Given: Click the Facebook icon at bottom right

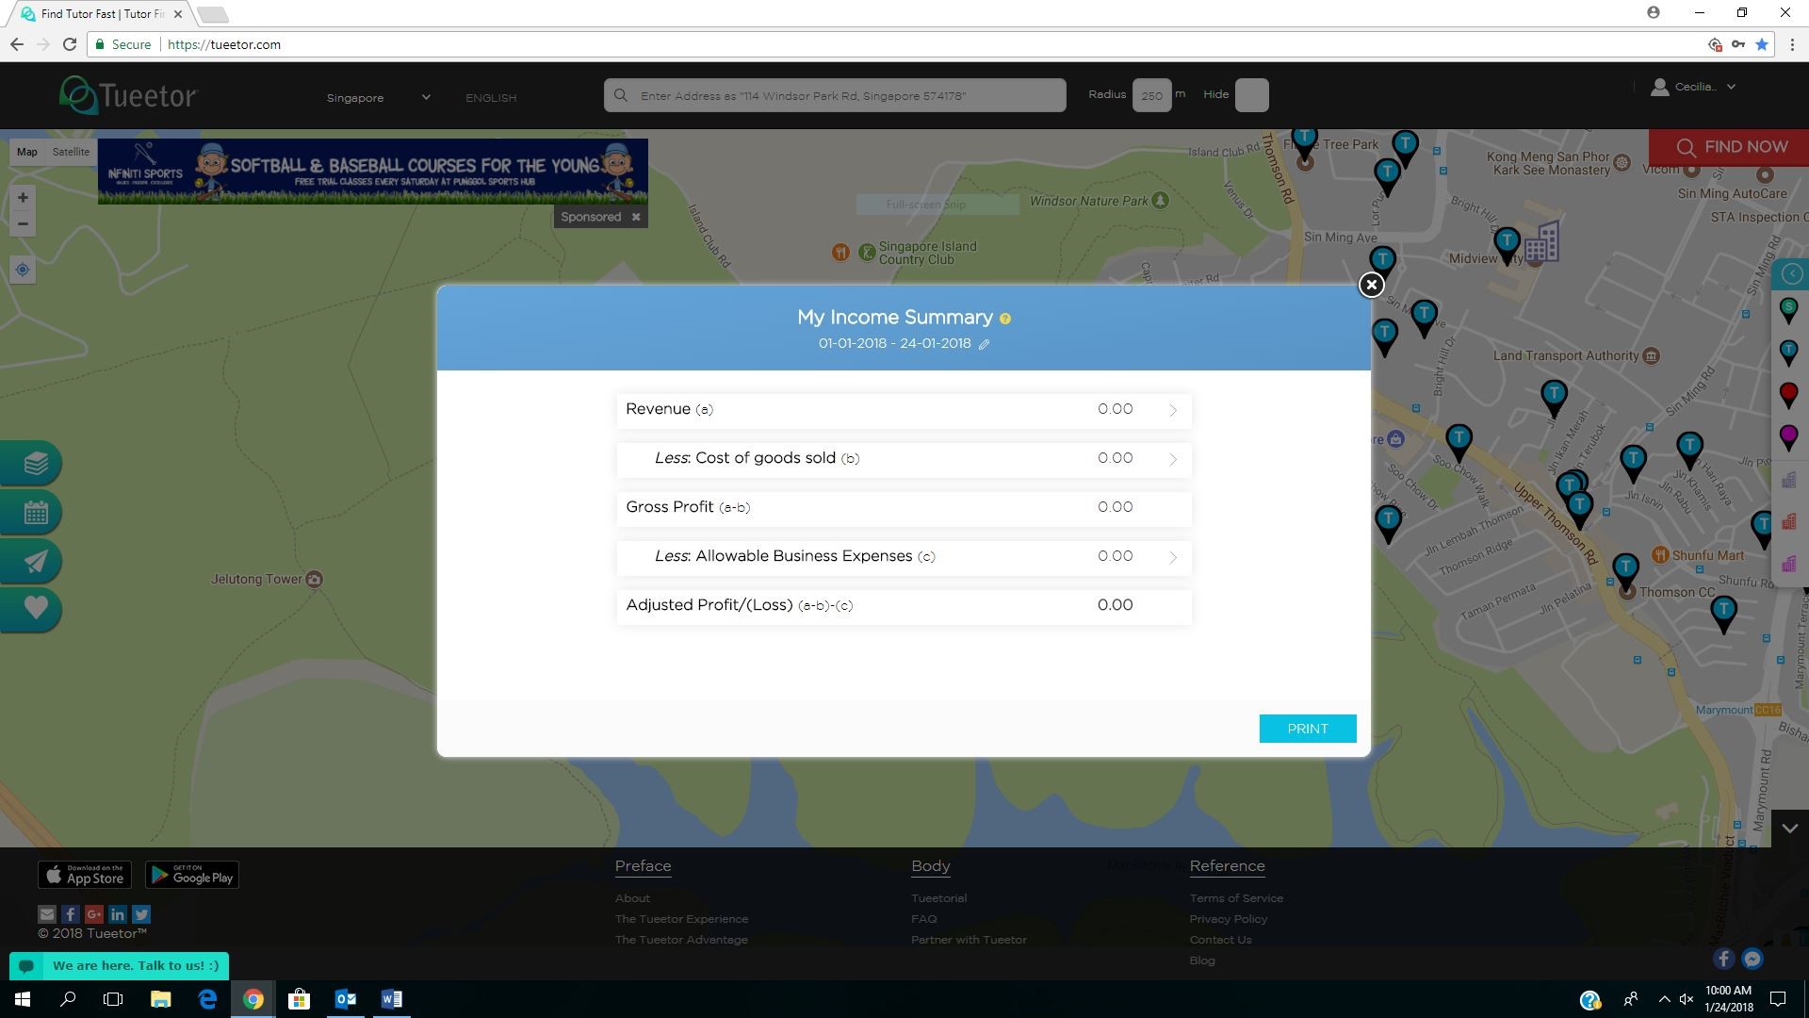Looking at the screenshot, I should (1723, 960).
